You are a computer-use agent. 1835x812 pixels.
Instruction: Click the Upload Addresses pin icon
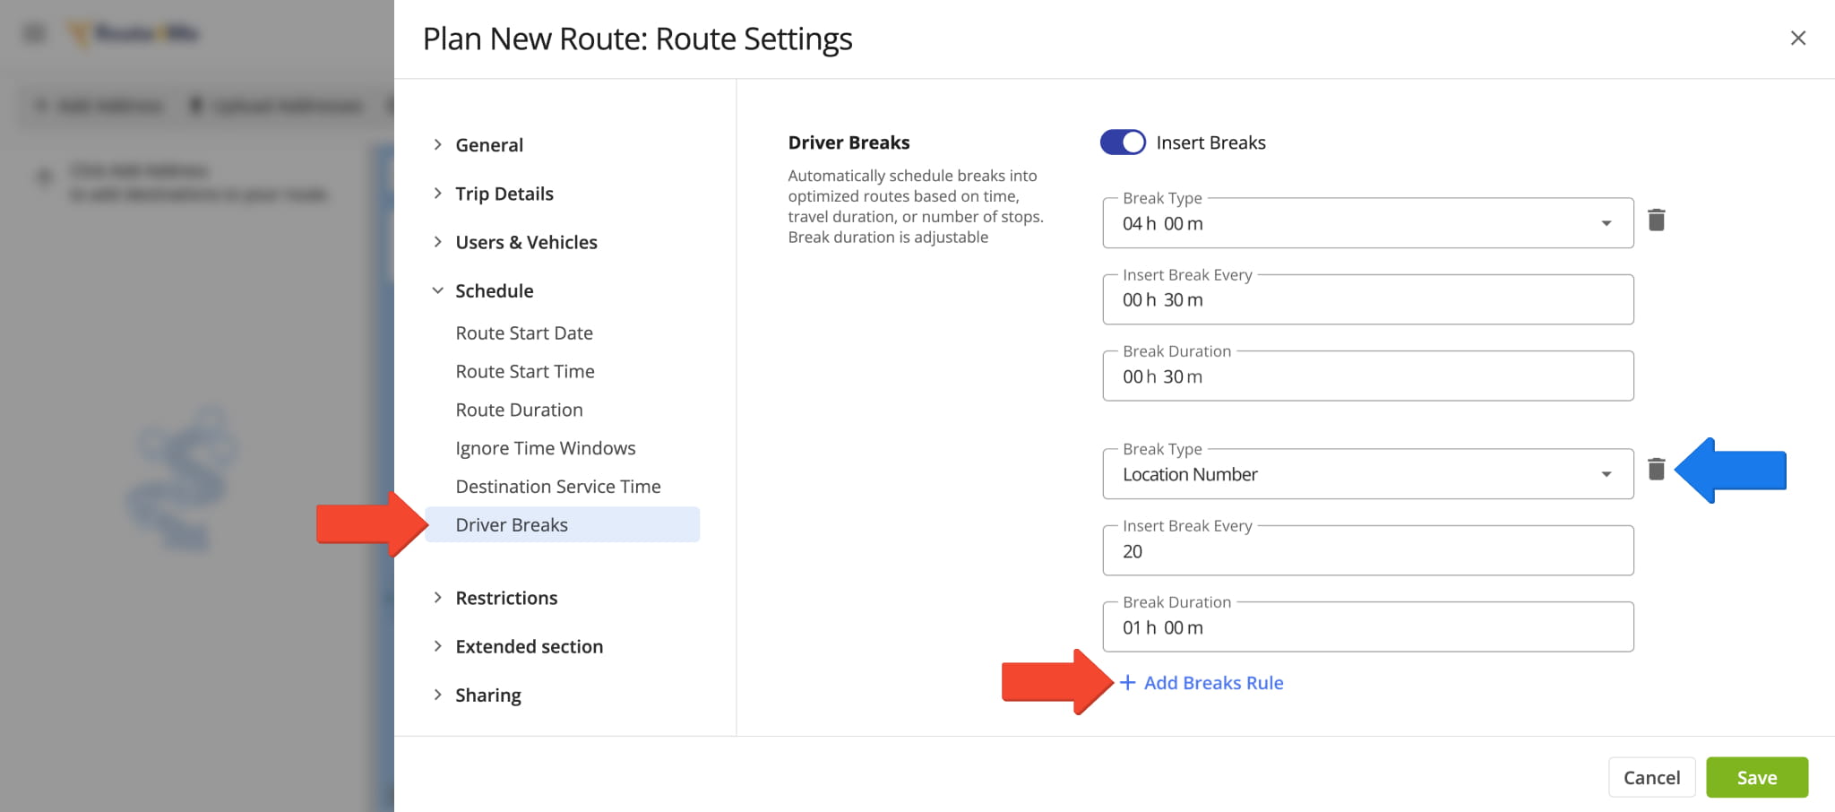[196, 105]
